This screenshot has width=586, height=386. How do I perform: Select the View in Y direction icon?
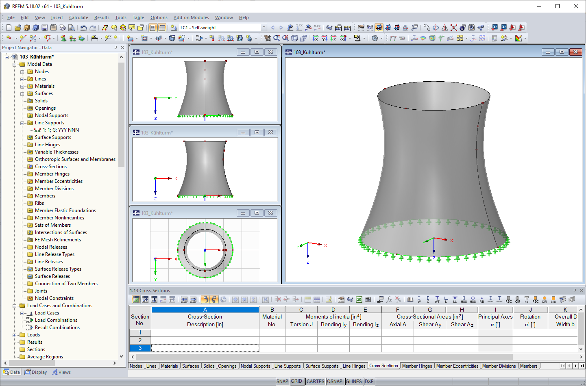324,38
